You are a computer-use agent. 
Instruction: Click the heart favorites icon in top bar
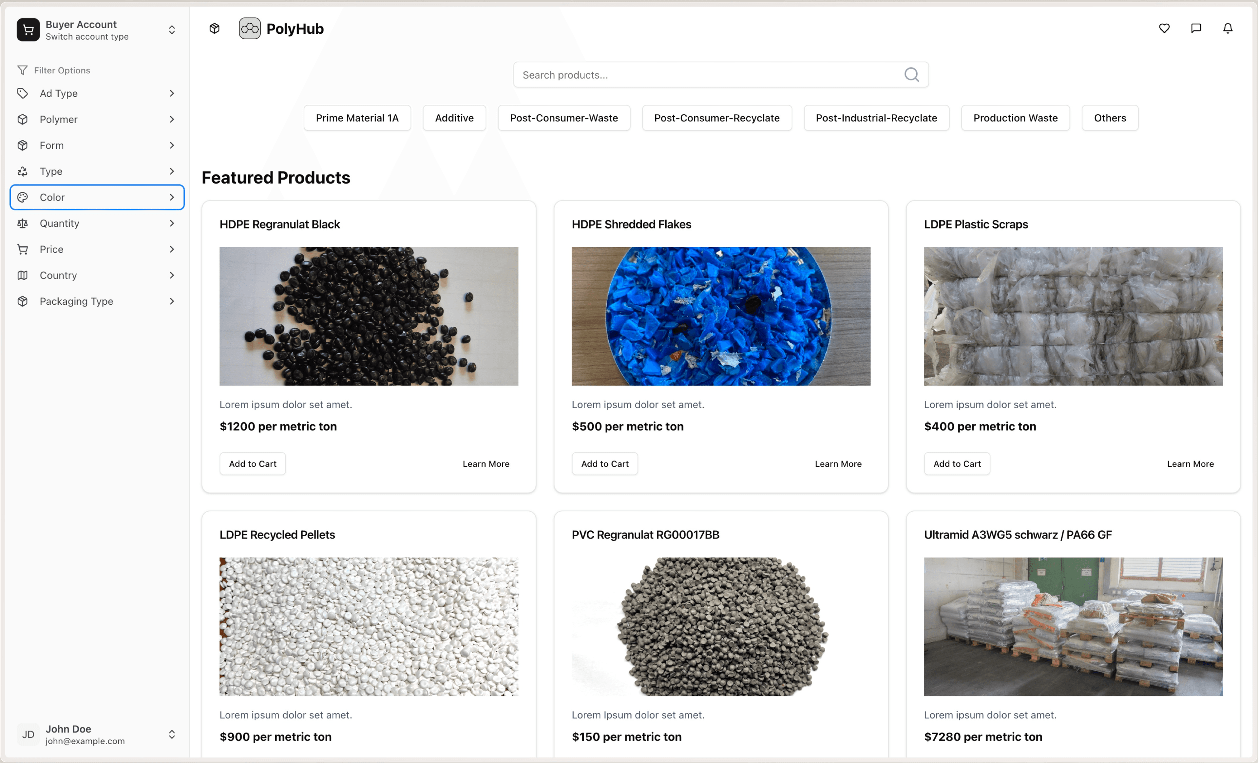(x=1164, y=28)
